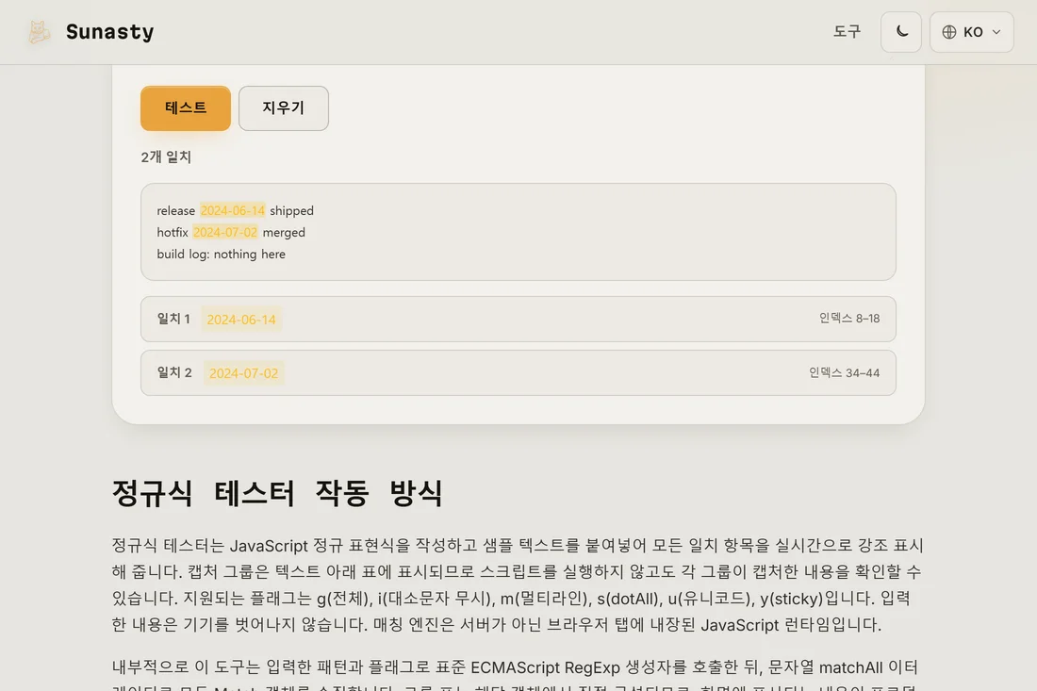Click '인덱스 34–44' index label
The height and width of the screenshot is (691, 1037).
coord(844,372)
